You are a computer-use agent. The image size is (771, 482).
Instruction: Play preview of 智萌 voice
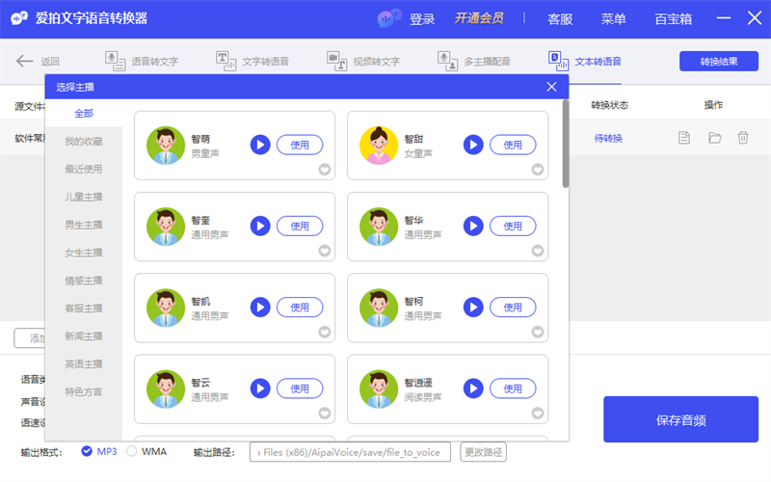(260, 145)
